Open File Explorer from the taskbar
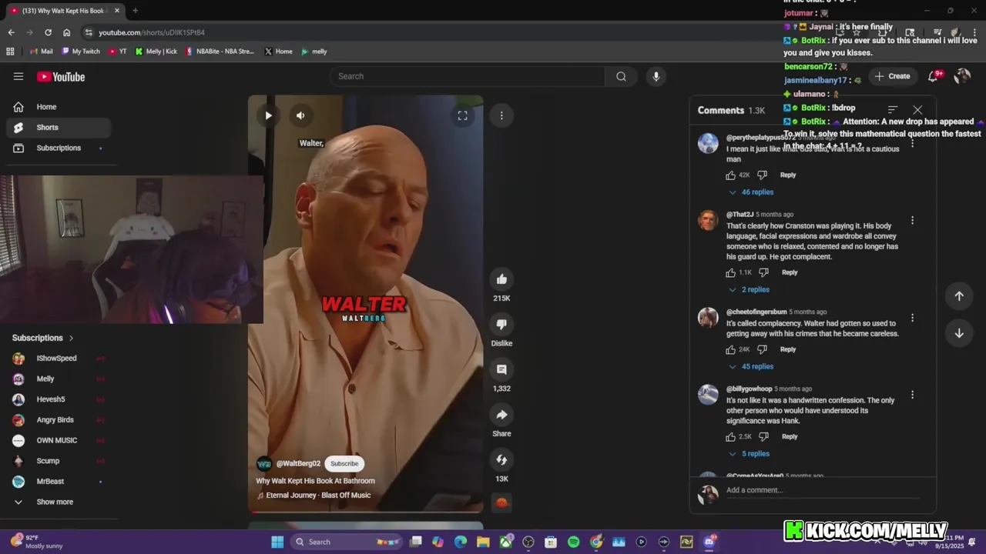This screenshot has width=986, height=554. pyautogui.click(x=483, y=542)
